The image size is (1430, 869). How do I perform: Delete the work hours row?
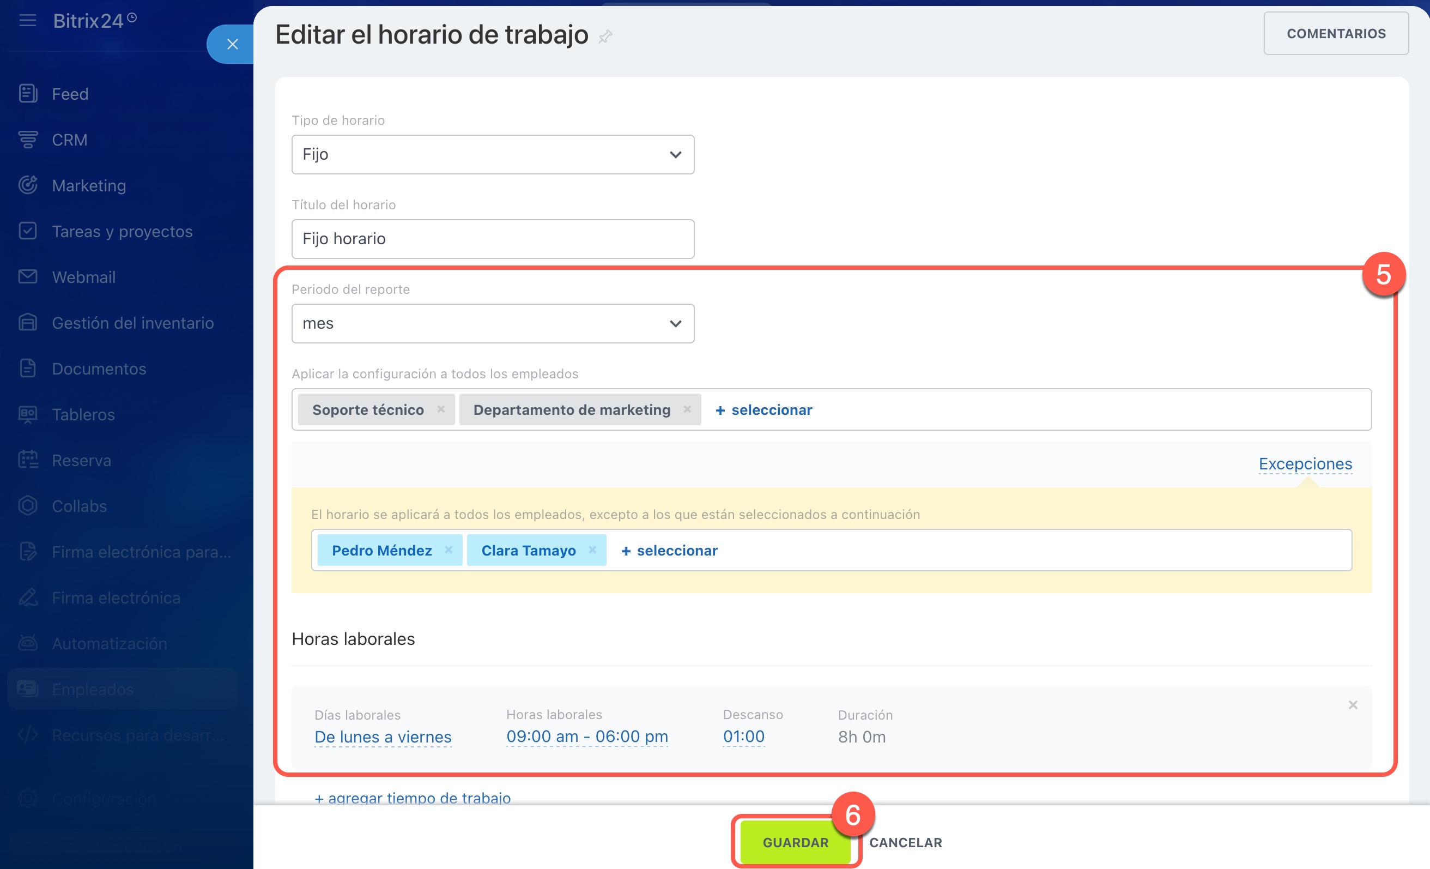tap(1353, 705)
